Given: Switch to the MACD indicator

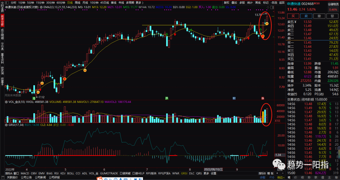Looking at the screenshot, I should 25,173.
